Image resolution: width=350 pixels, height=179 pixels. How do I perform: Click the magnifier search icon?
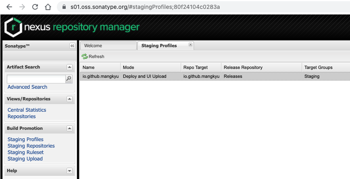tap(69, 79)
